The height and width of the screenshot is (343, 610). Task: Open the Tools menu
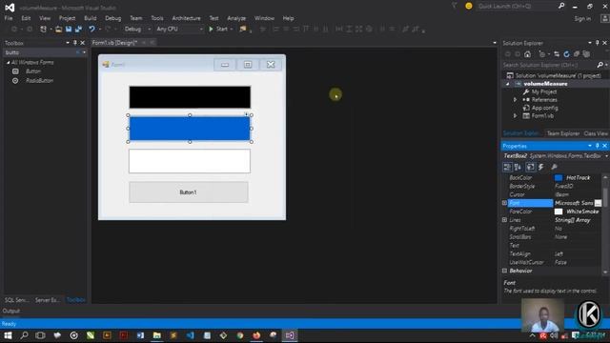point(156,18)
